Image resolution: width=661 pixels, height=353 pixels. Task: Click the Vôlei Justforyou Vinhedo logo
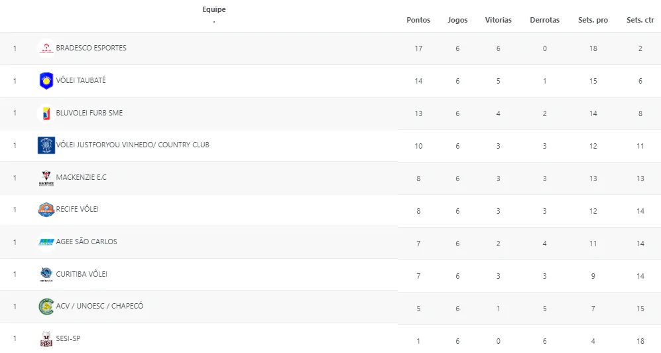coord(46,145)
